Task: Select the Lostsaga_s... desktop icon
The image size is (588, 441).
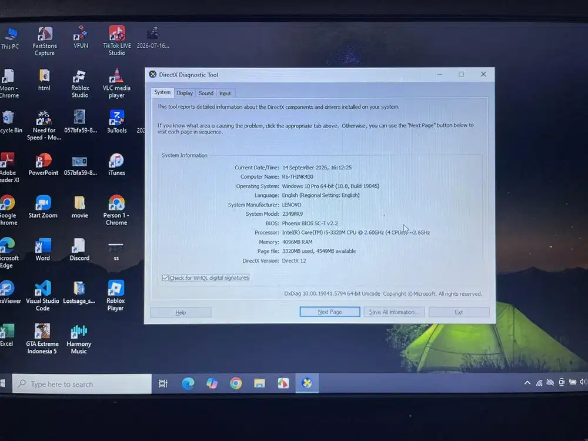Action: (x=79, y=292)
